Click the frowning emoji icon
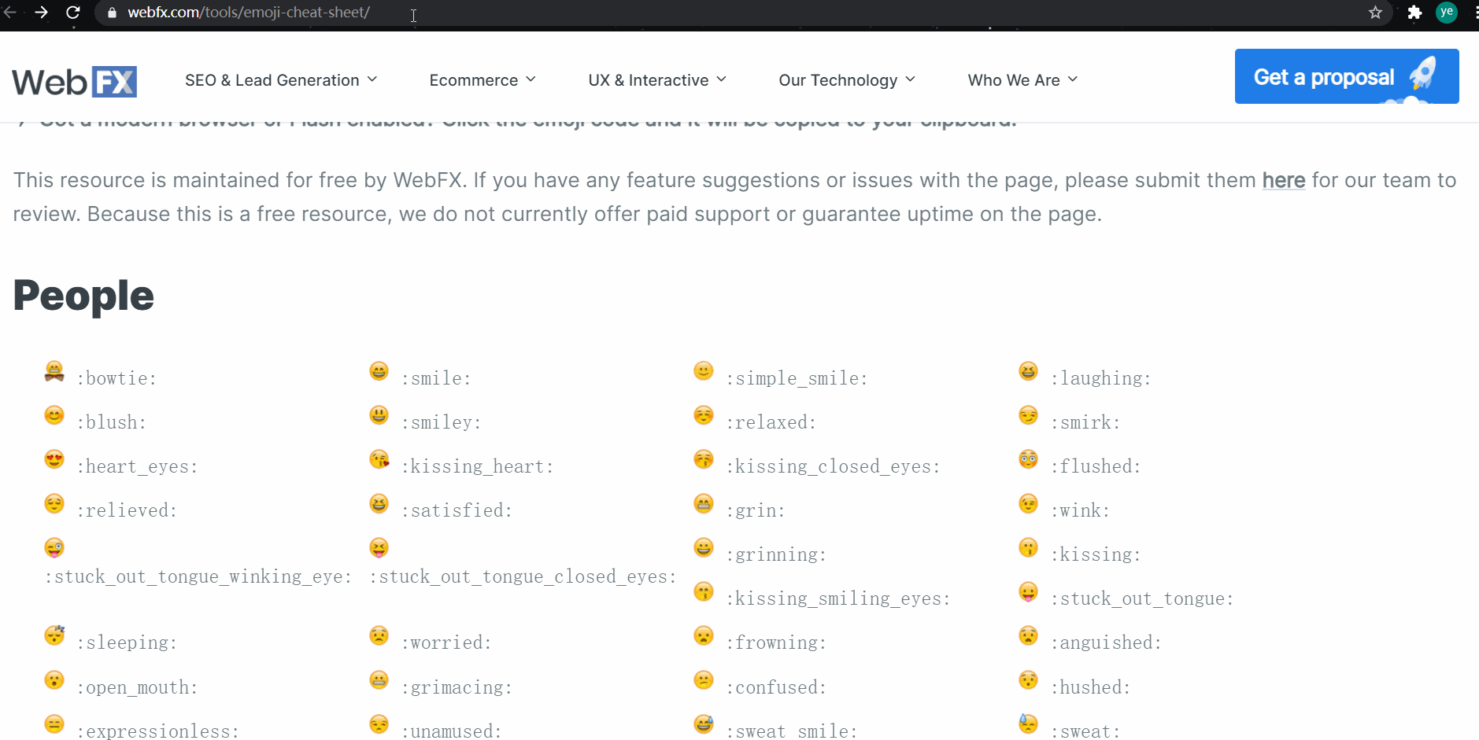Viewport: 1479px width, 740px height. point(704,635)
